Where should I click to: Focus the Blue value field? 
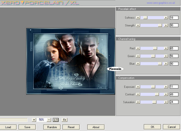pos(174,64)
